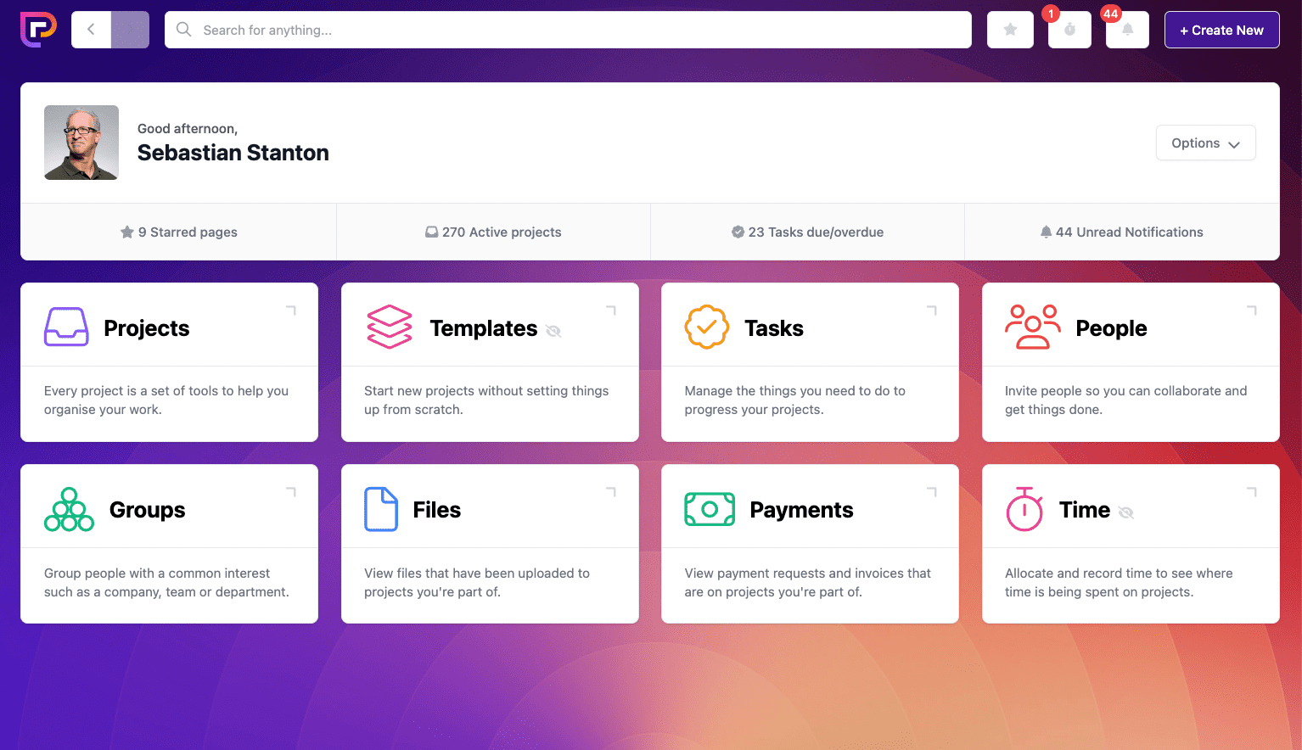Open starred items via the top-bar star icon

click(1010, 29)
